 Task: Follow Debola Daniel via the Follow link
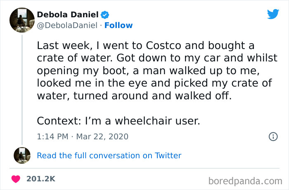pos(118,26)
